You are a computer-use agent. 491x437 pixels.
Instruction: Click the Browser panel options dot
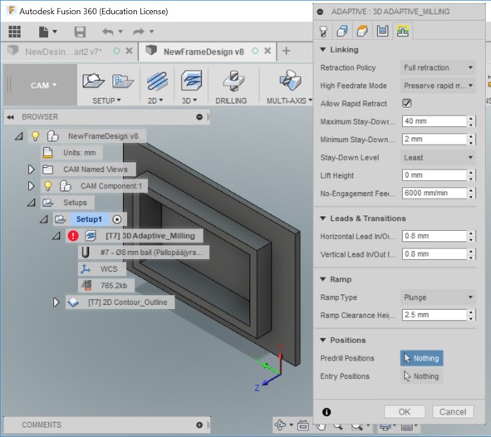click(x=199, y=117)
